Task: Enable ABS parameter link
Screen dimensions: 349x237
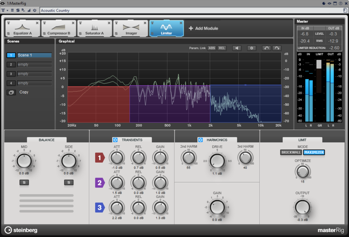Action: 212,48
